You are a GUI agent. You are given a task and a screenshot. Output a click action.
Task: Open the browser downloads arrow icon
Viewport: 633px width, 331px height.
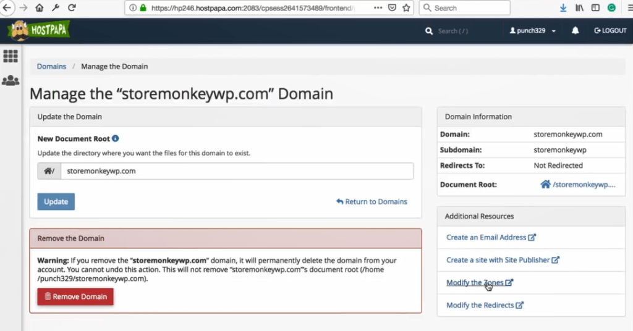click(x=563, y=7)
